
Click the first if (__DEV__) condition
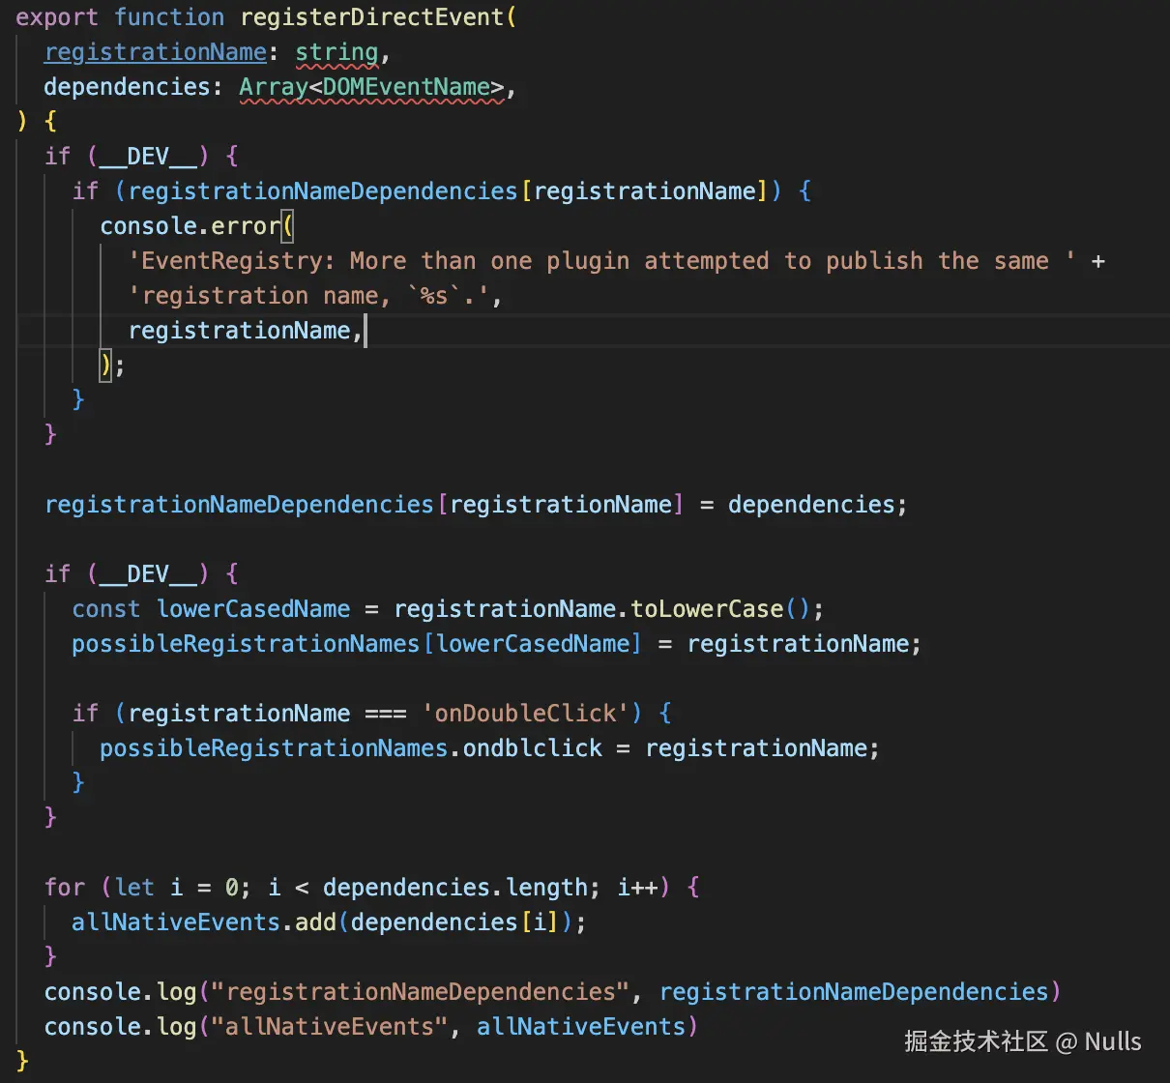pyautogui.click(x=127, y=157)
